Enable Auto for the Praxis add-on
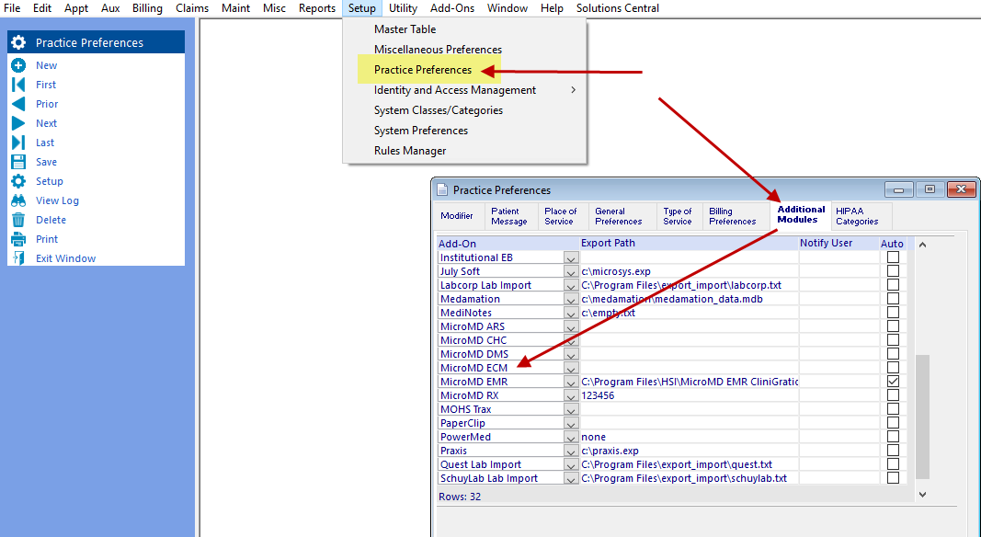This screenshot has height=537, width=981. point(893,451)
